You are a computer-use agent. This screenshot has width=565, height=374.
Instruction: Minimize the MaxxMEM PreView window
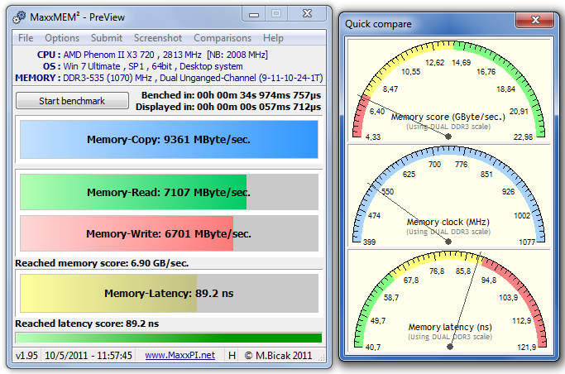(253, 13)
